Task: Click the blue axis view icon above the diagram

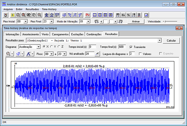Action: [x=18, y=54]
